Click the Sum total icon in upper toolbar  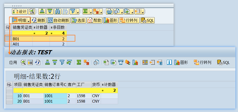pos(86,11)
